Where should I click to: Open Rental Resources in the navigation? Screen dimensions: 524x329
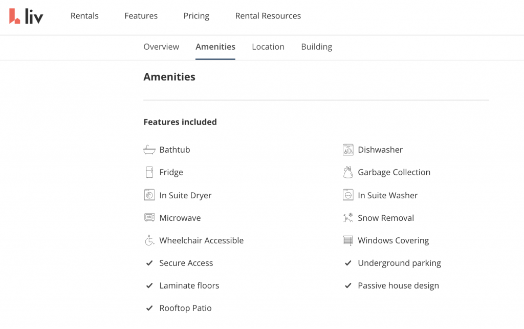[x=268, y=16]
